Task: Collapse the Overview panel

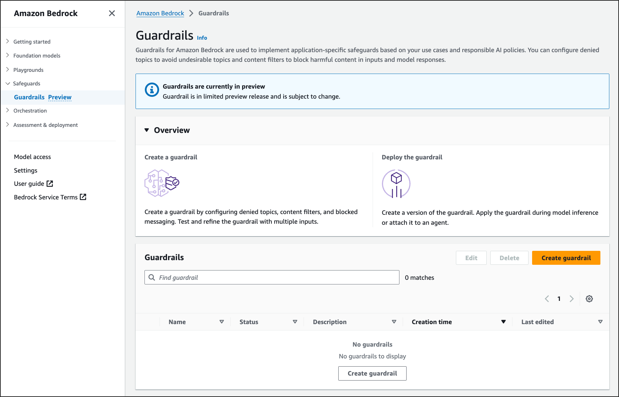Action: point(147,130)
